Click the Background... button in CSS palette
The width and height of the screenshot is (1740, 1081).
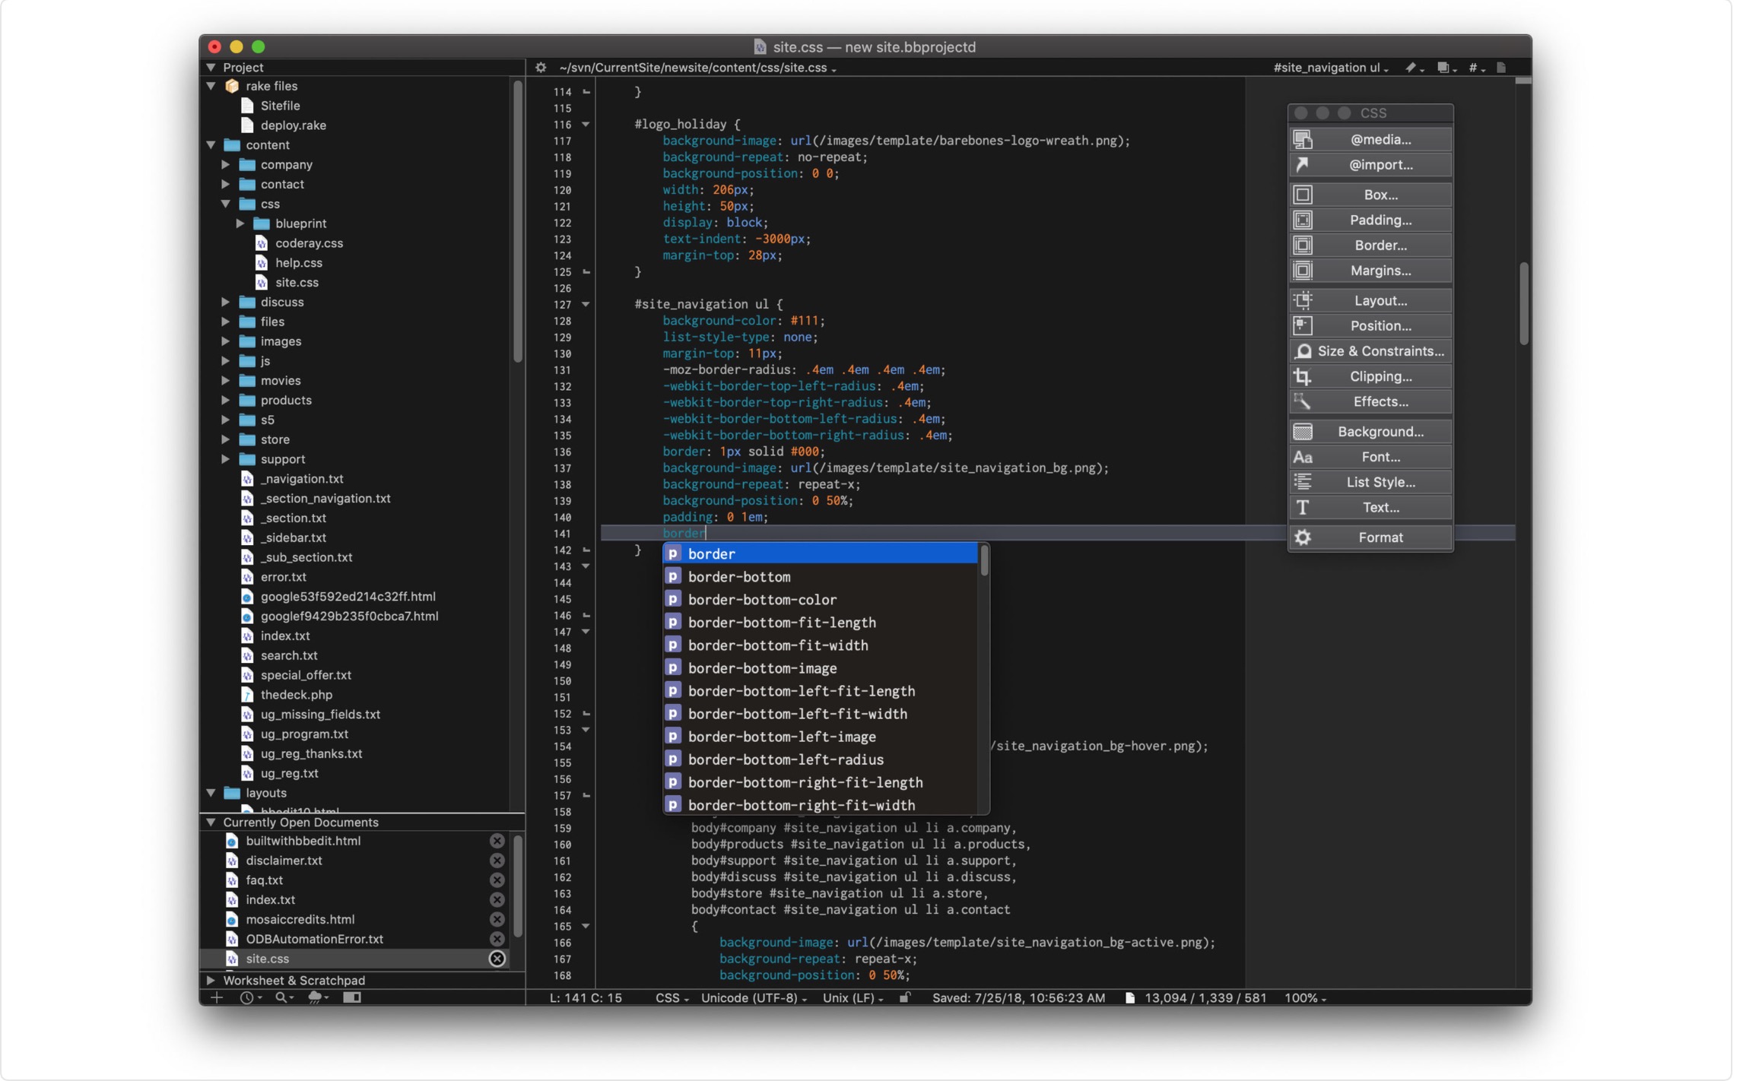pyautogui.click(x=1380, y=432)
